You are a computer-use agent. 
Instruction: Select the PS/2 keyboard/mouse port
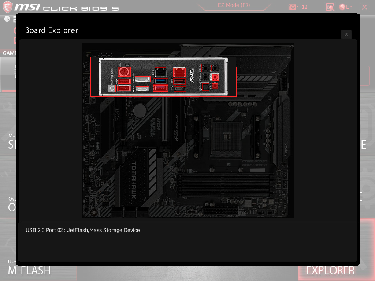click(124, 72)
